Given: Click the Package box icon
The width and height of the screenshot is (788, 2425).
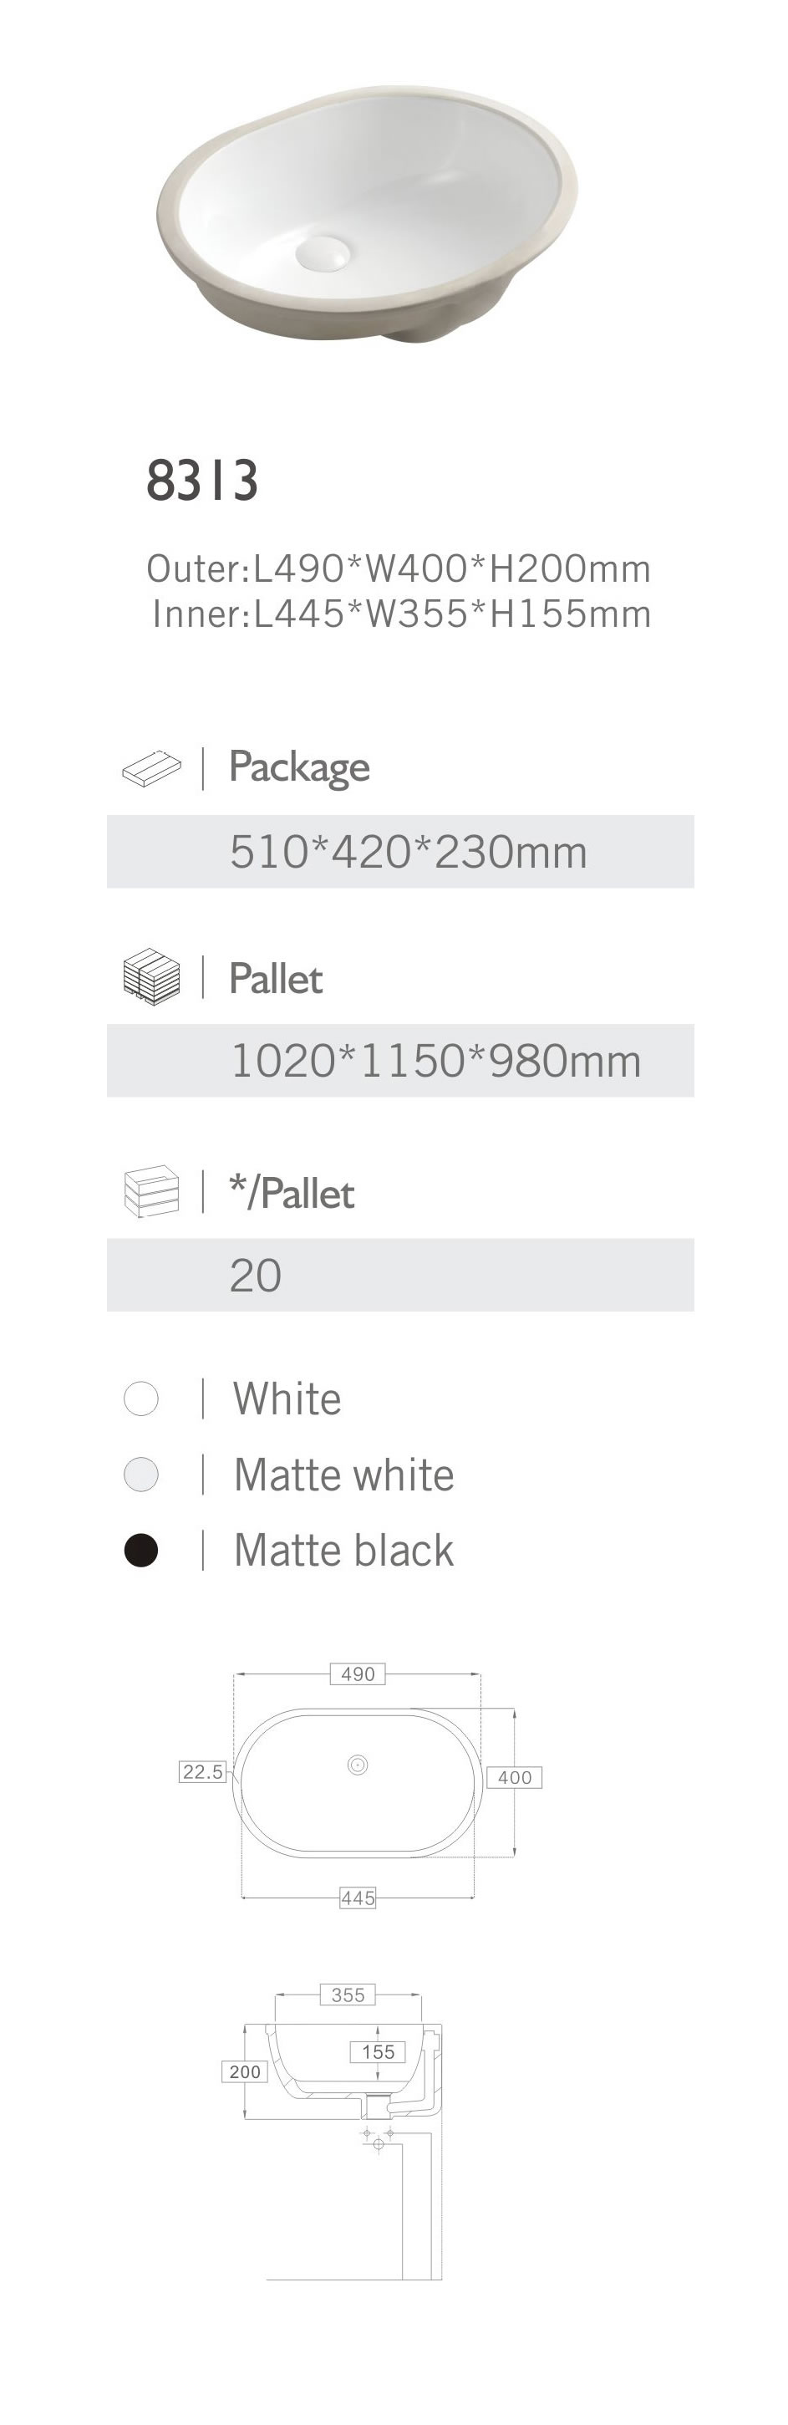Looking at the screenshot, I should coord(150,768).
